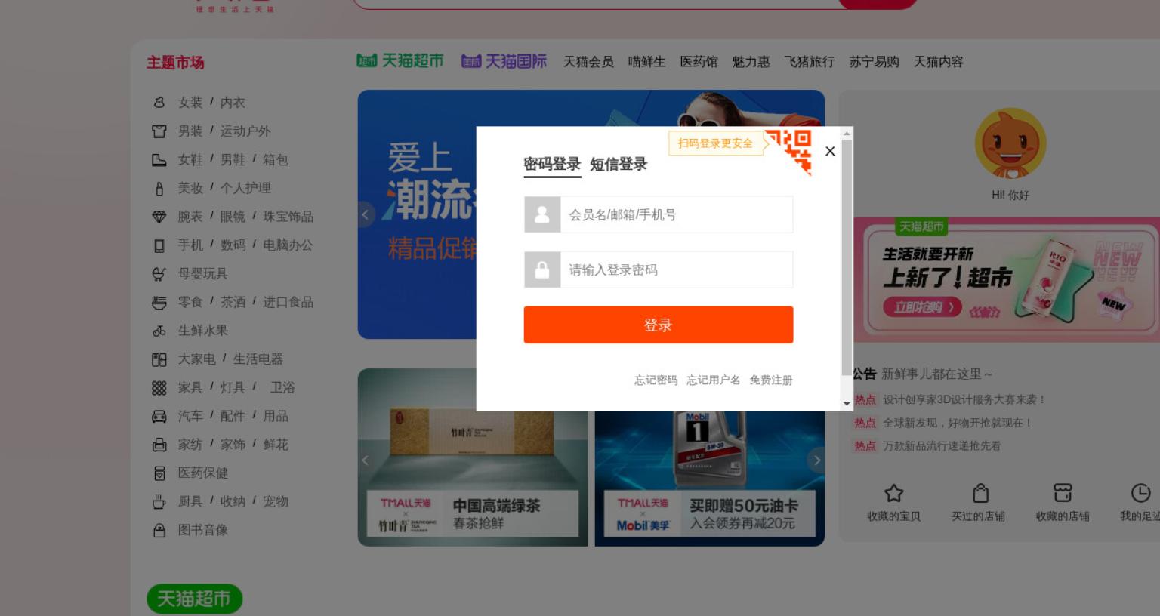
Task: Click the 汽车 car icon in the category list
Action: point(159,416)
